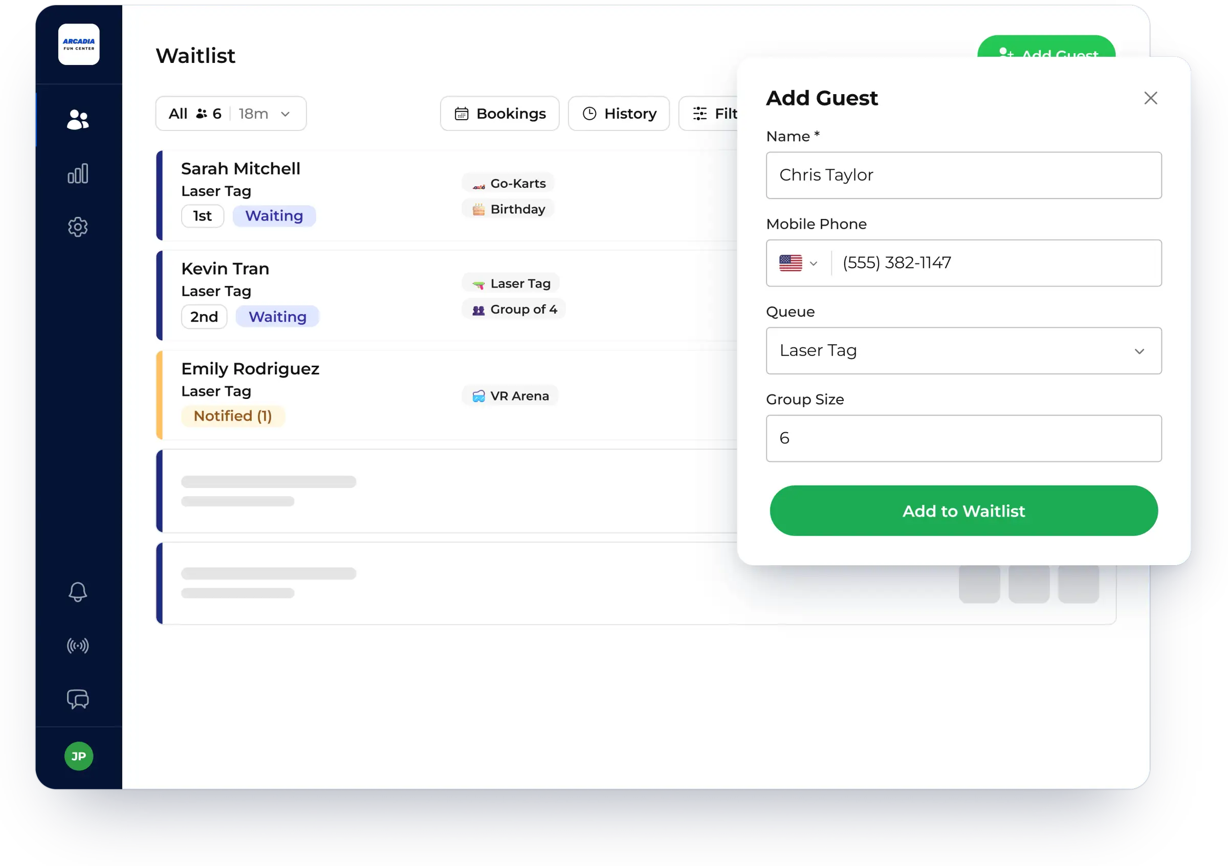The width and height of the screenshot is (1228, 866).
Task: Focus the Group Size field
Action: pos(964,438)
